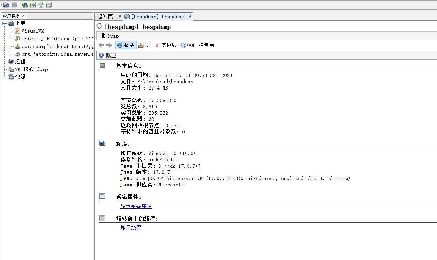
Task: Select the 概要 summary view toggle
Action: pos(126,45)
